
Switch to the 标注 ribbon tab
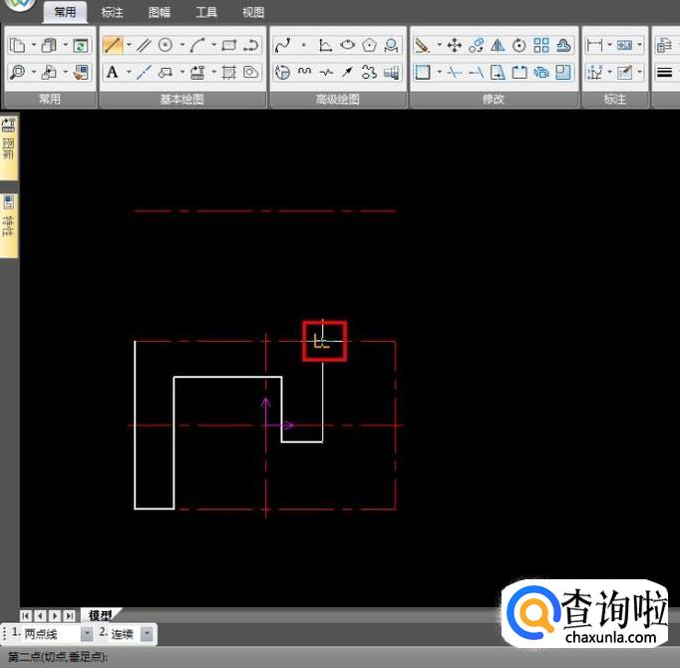(113, 13)
